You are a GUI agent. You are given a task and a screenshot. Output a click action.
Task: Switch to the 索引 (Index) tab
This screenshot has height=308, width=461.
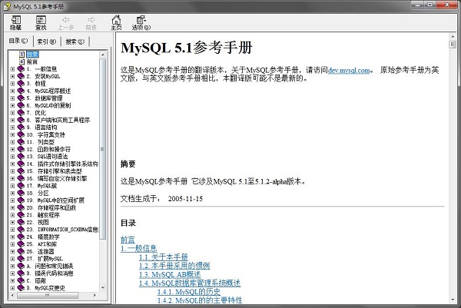[x=47, y=41]
